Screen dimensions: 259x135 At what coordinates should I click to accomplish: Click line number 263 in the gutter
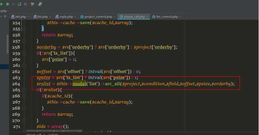16,78
